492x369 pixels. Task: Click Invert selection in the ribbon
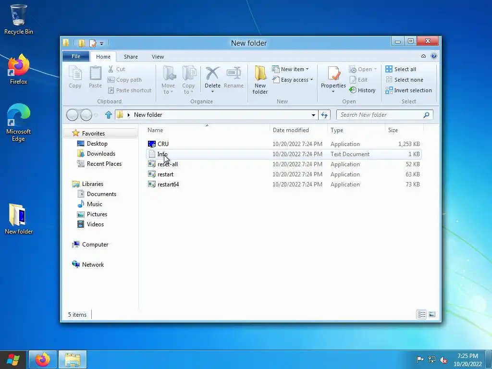(x=408, y=90)
